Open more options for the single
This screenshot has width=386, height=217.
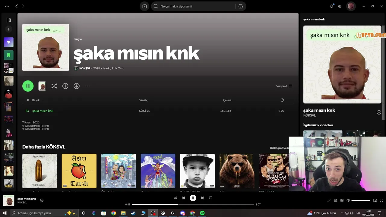click(x=88, y=86)
